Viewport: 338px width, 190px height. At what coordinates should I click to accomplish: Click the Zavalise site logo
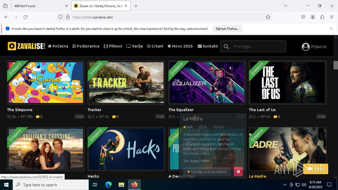[x=26, y=46]
